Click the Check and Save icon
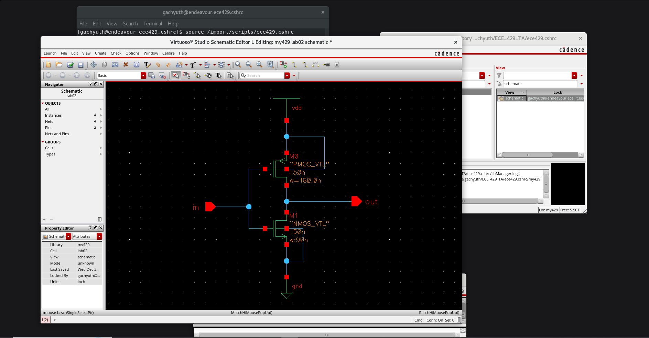The width and height of the screenshot is (649, 338). pyautogui.click(x=70, y=65)
